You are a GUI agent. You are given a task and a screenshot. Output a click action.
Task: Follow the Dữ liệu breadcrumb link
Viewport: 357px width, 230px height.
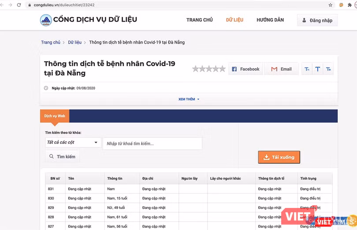coord(74,42)
